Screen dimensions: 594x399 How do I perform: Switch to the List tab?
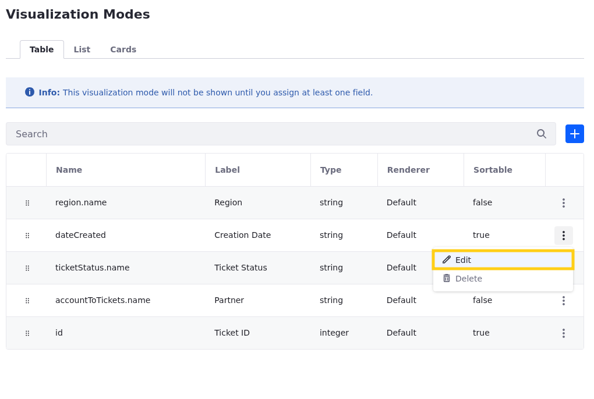pos(82,49)
